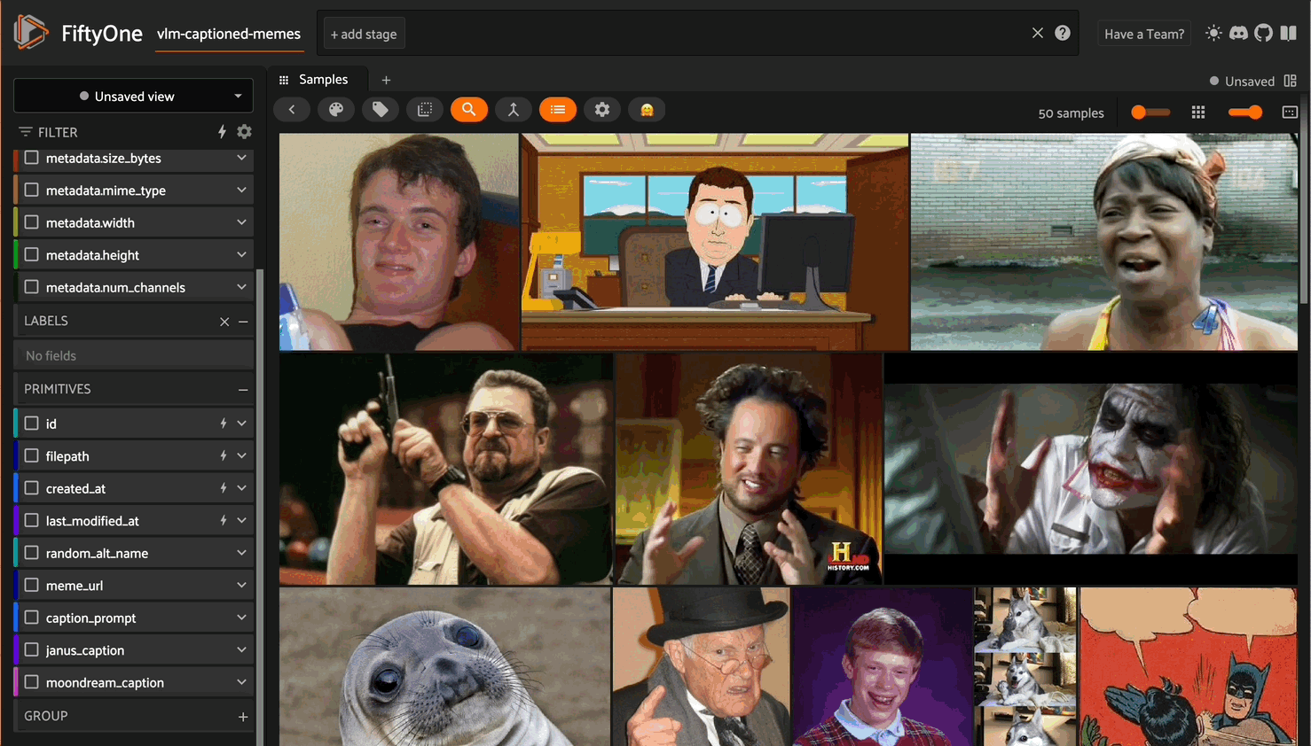Open the view bar help icon

coord(1063,33)
